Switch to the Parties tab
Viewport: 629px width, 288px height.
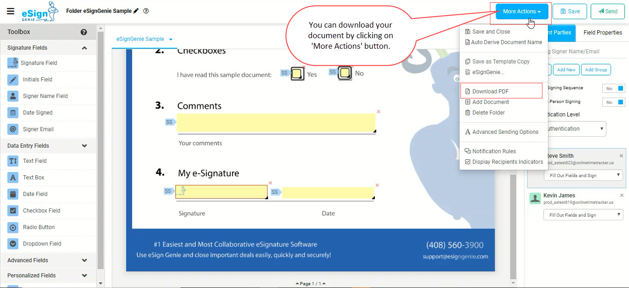(x=561, y=33)
